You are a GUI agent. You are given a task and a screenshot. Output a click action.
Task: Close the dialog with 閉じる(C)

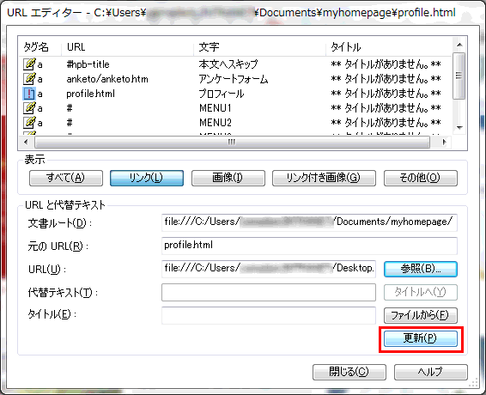[349, 372]
